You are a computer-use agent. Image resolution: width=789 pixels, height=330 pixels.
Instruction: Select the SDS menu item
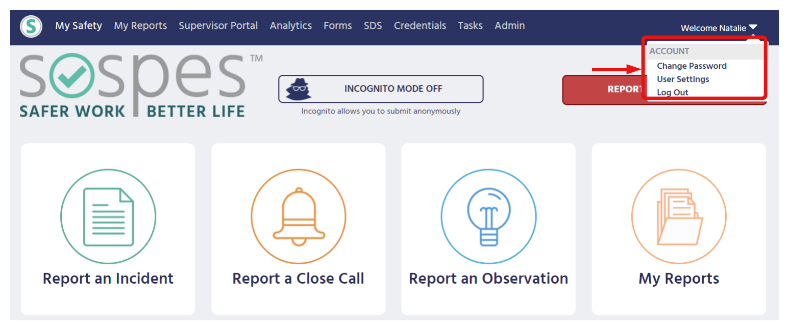click(373, 25)
